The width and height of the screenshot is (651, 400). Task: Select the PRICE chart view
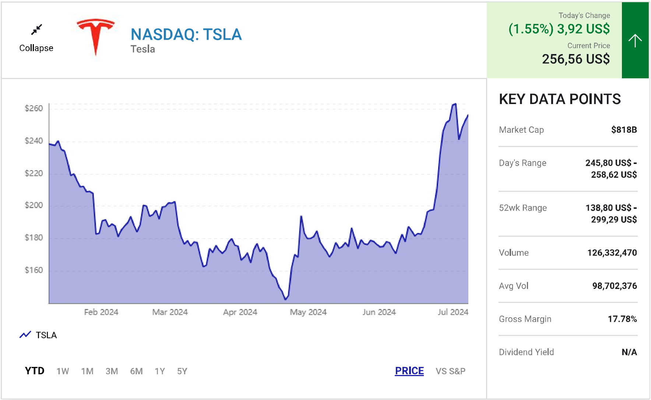[x=409, y=371]
